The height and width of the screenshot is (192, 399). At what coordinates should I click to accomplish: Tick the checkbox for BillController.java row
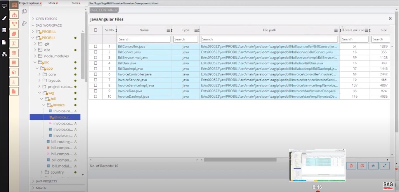[x=96, y=47]
